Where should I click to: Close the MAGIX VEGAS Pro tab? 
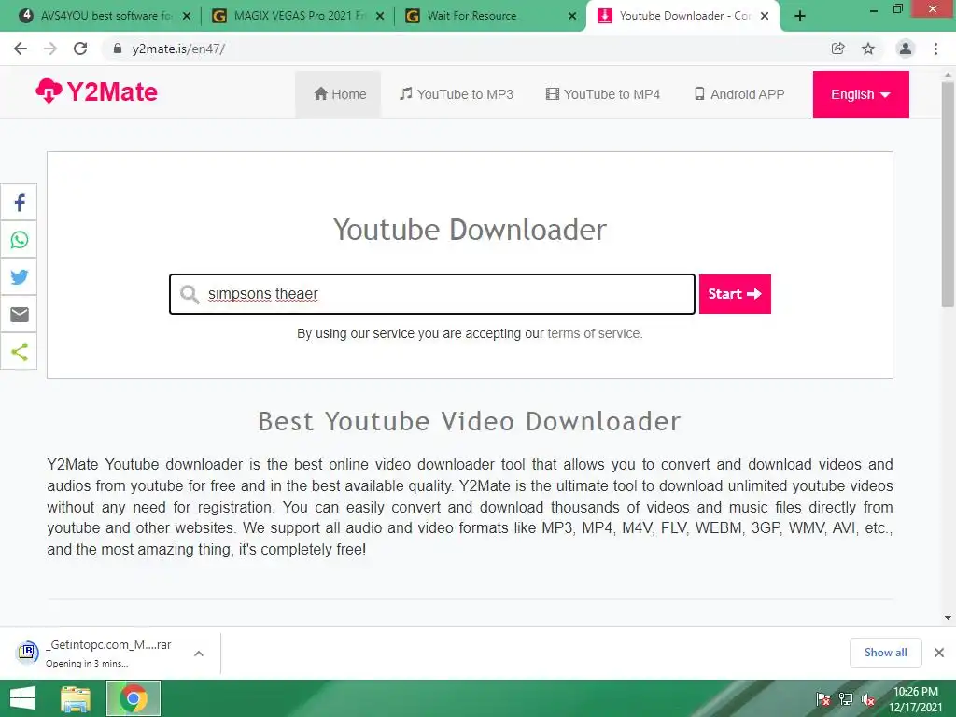coord(380,17)
